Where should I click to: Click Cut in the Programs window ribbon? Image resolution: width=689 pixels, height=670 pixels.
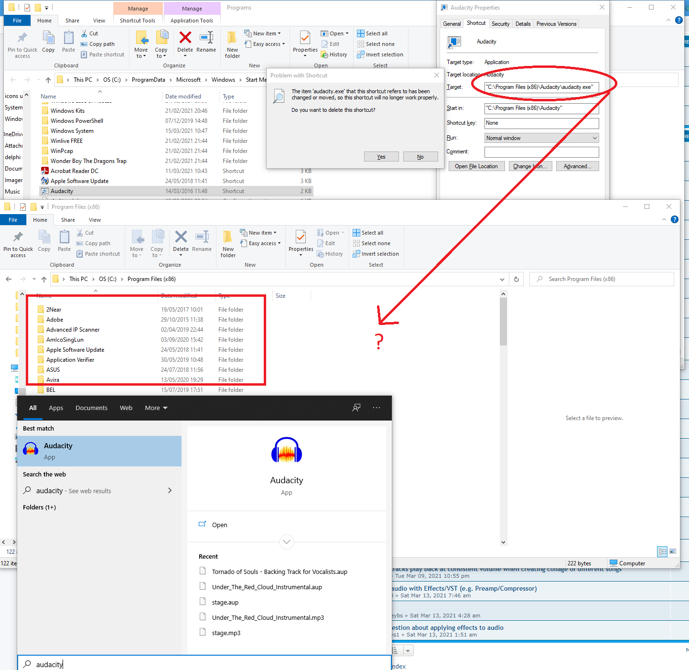(89, 33)
